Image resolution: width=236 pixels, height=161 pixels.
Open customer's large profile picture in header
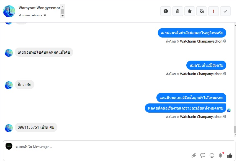(x=9, y=11)
